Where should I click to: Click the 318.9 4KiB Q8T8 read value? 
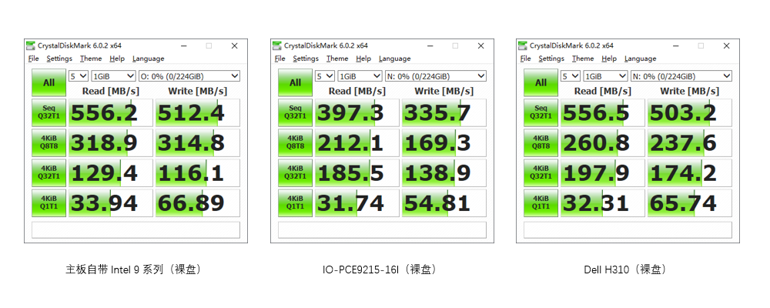tap(111, 142)
